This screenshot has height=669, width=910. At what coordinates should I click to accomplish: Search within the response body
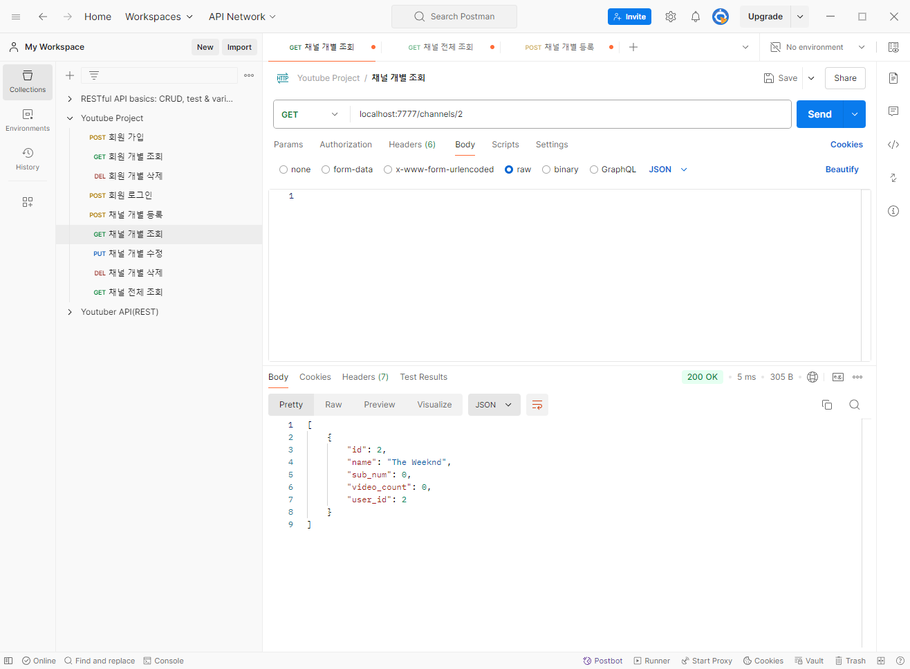855,405
